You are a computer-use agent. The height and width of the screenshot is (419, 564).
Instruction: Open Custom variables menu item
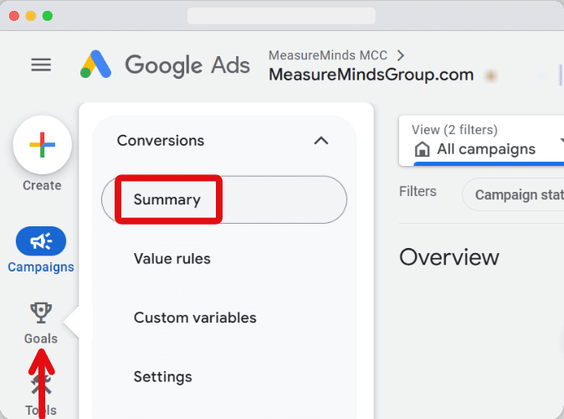pos(195,318)
